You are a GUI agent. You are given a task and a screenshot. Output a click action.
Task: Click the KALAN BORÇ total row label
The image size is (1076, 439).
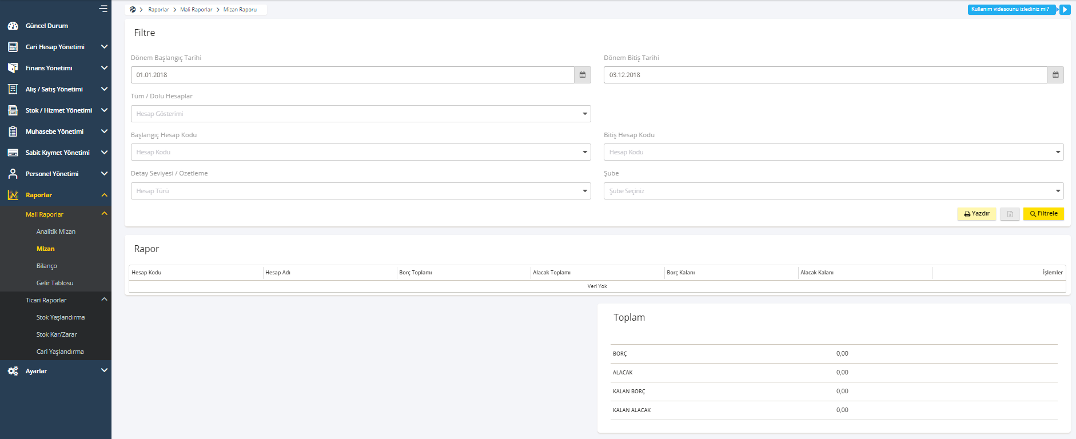tap(629, 392)
